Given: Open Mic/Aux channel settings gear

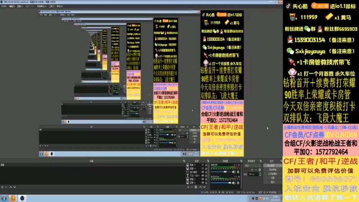Looking at the screenshot, I should click(x=238, y=183).
